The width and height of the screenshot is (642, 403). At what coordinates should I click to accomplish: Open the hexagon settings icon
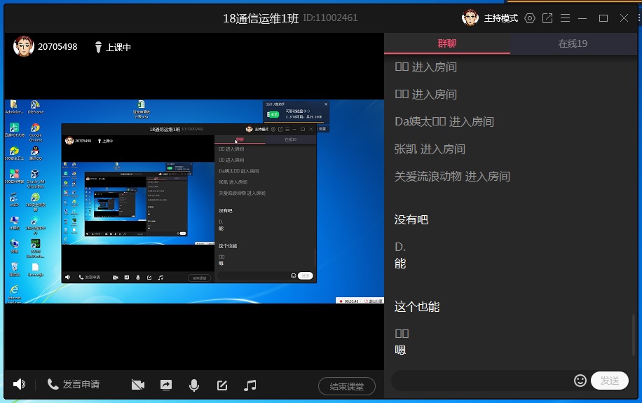tap(530, 18)
